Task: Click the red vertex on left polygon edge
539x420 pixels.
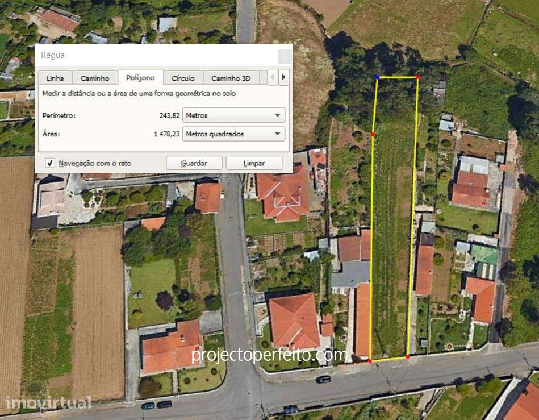Action: click(x=373, y=135)
